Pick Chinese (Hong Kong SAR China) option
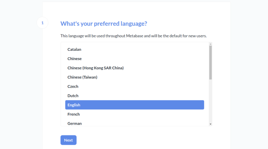This screenshot has height=149, width=268. tap(95, 68)
